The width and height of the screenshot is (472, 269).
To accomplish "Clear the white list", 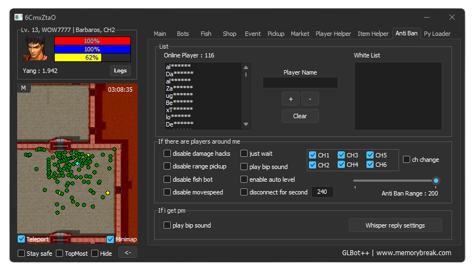I will (300, 116).
